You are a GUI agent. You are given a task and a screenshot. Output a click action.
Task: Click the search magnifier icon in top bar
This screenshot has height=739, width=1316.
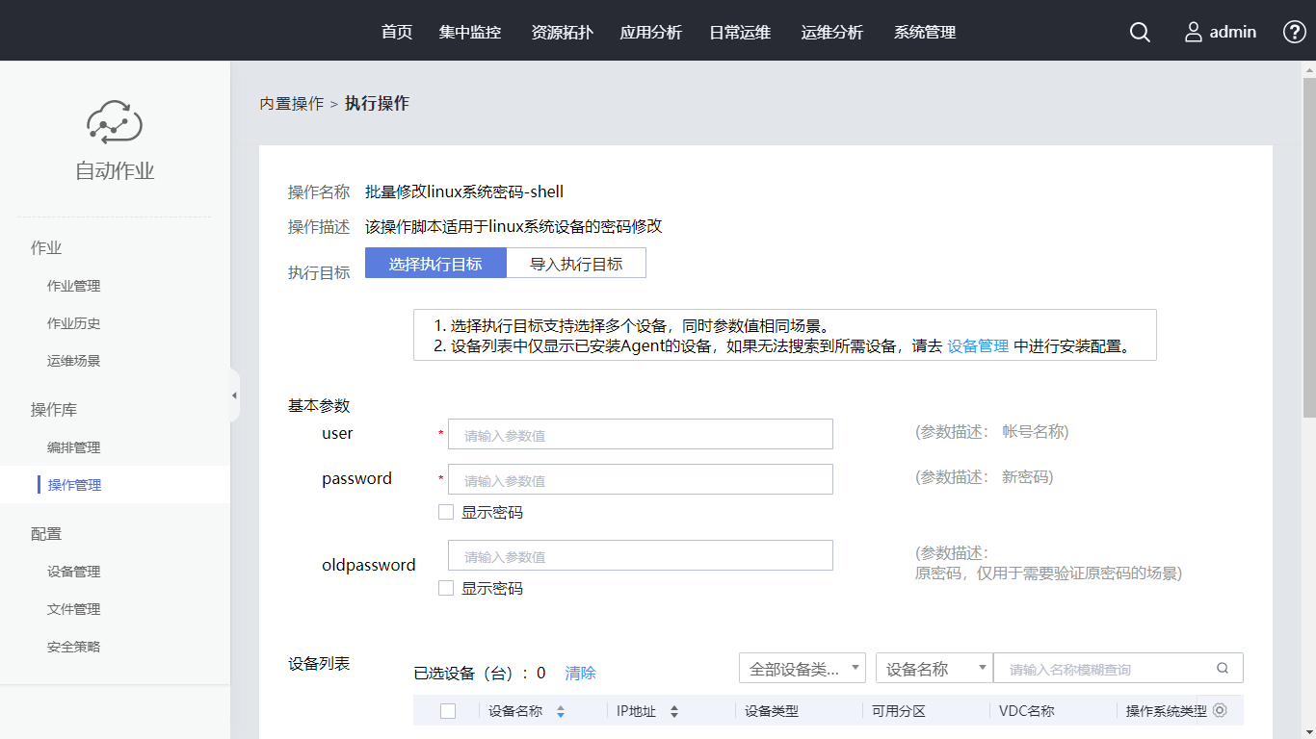(1140, 32)
